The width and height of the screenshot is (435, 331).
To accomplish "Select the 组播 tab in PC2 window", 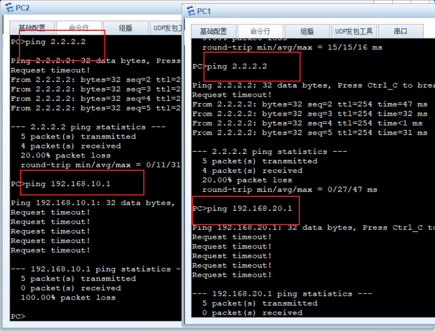I will point(125,28).
